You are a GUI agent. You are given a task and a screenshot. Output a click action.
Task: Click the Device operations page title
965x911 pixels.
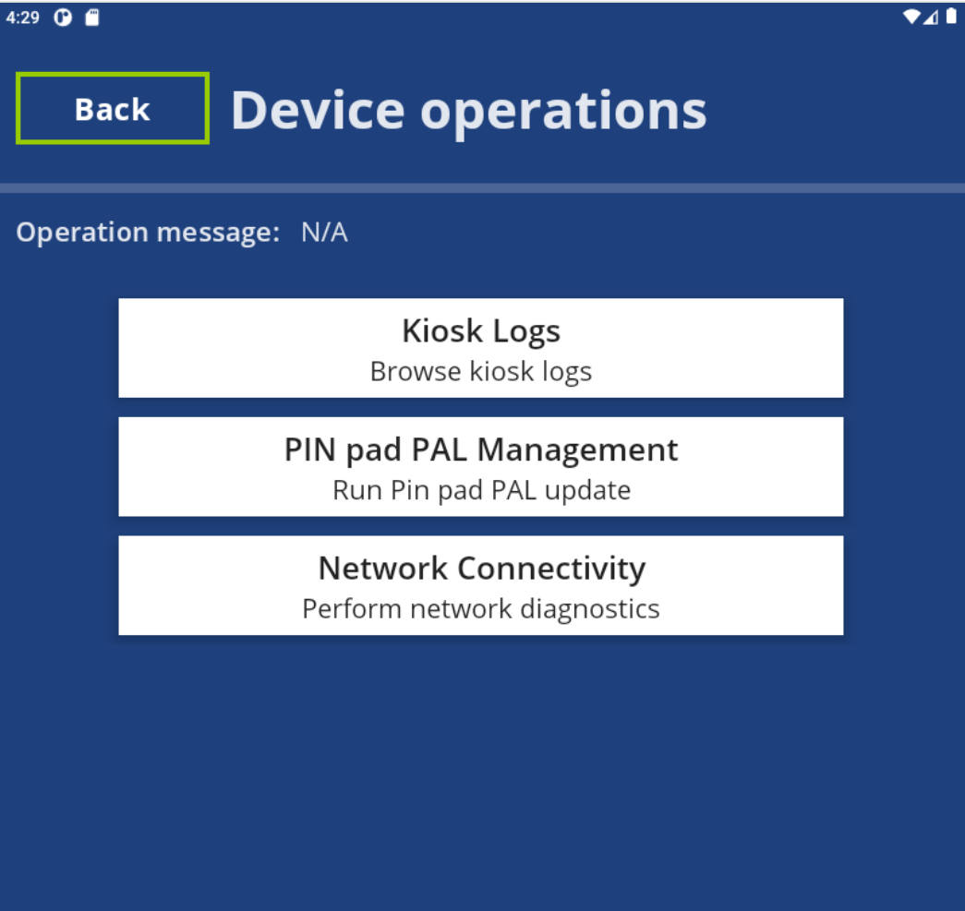click(468, 110)
